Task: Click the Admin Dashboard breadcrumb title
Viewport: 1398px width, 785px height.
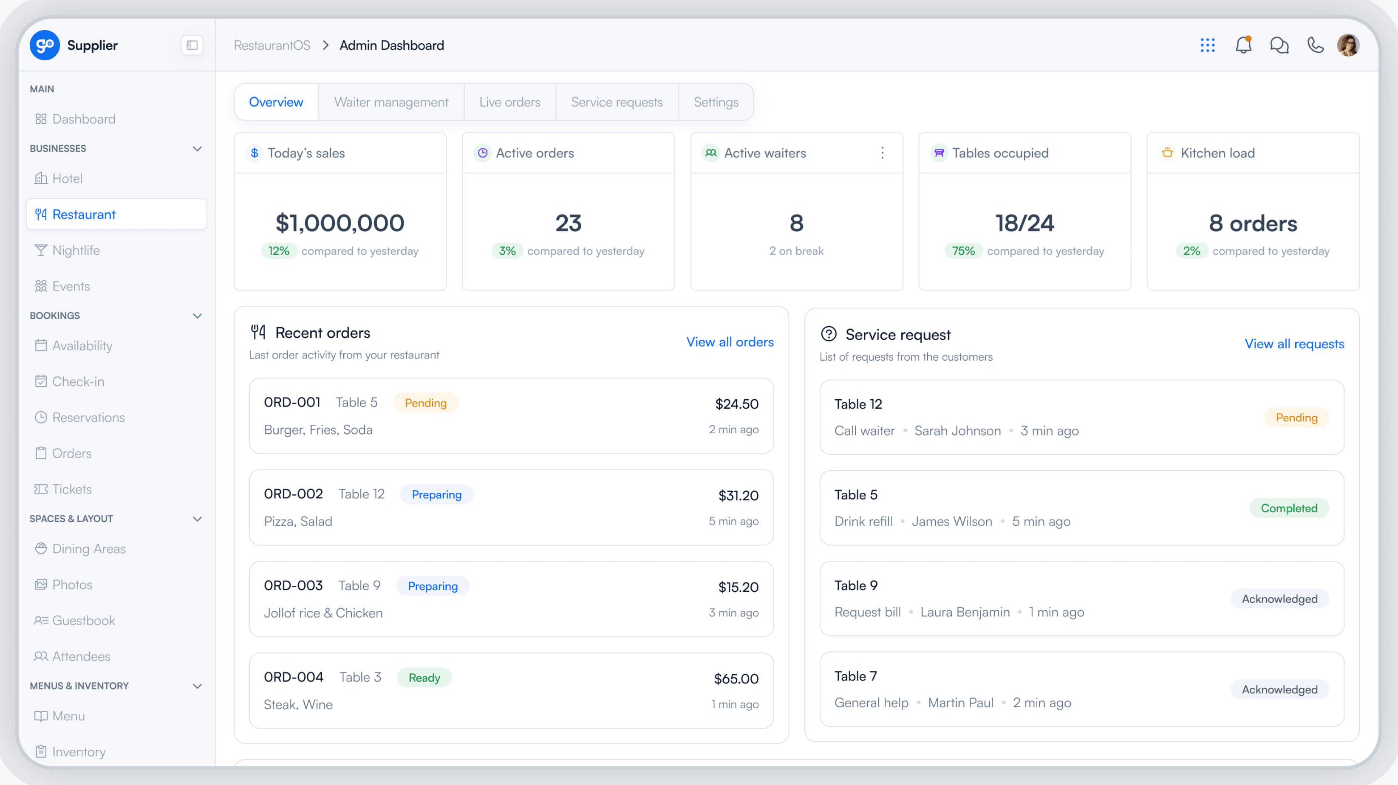Action: coord(391,45)
